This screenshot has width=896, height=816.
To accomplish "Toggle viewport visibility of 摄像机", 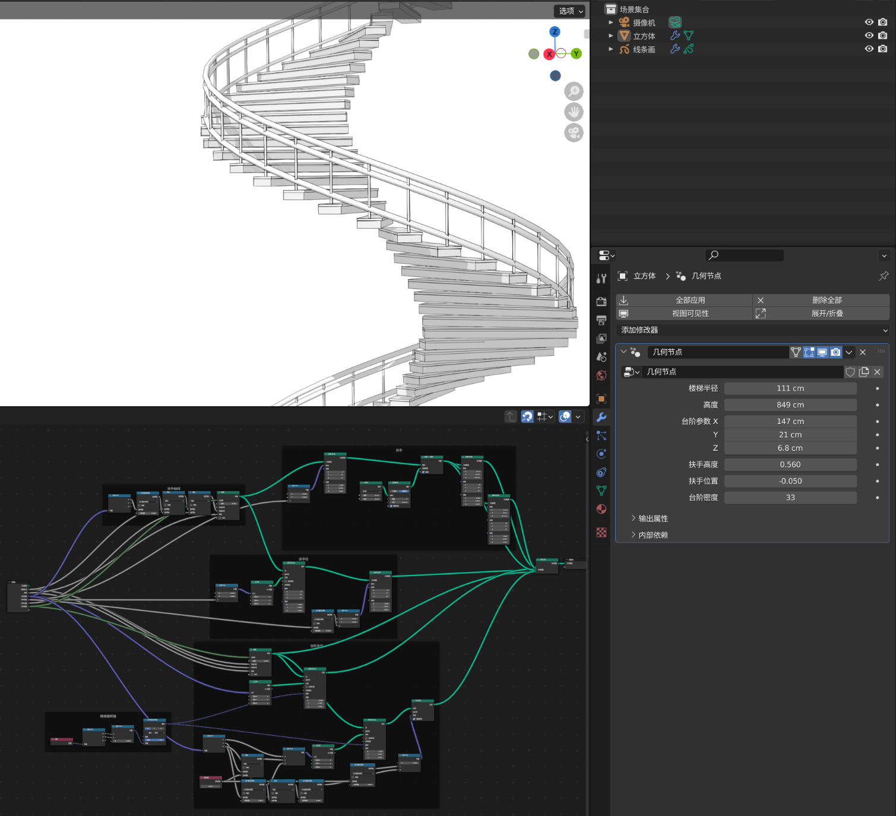I will (x=869, y=22).
